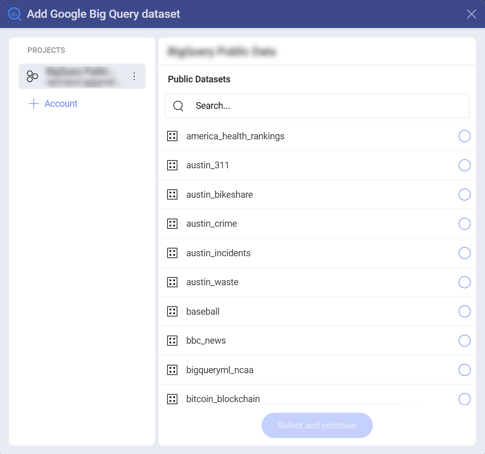
Task: Click the plus icon beside Account
Action: coord(34,104)
